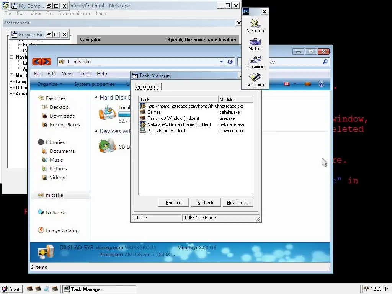This screenshot has width=392, height=294.
Task: Click the Calmira task icon
Action: point(143,112)
